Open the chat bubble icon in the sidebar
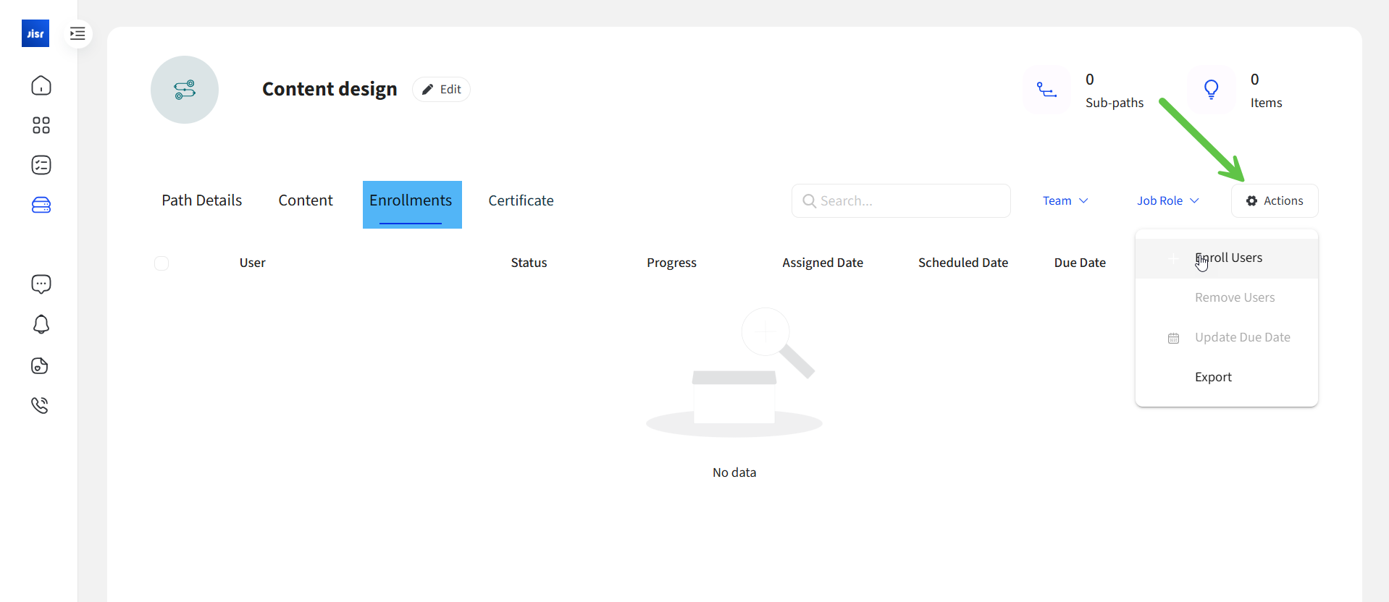 pos(41,284)
